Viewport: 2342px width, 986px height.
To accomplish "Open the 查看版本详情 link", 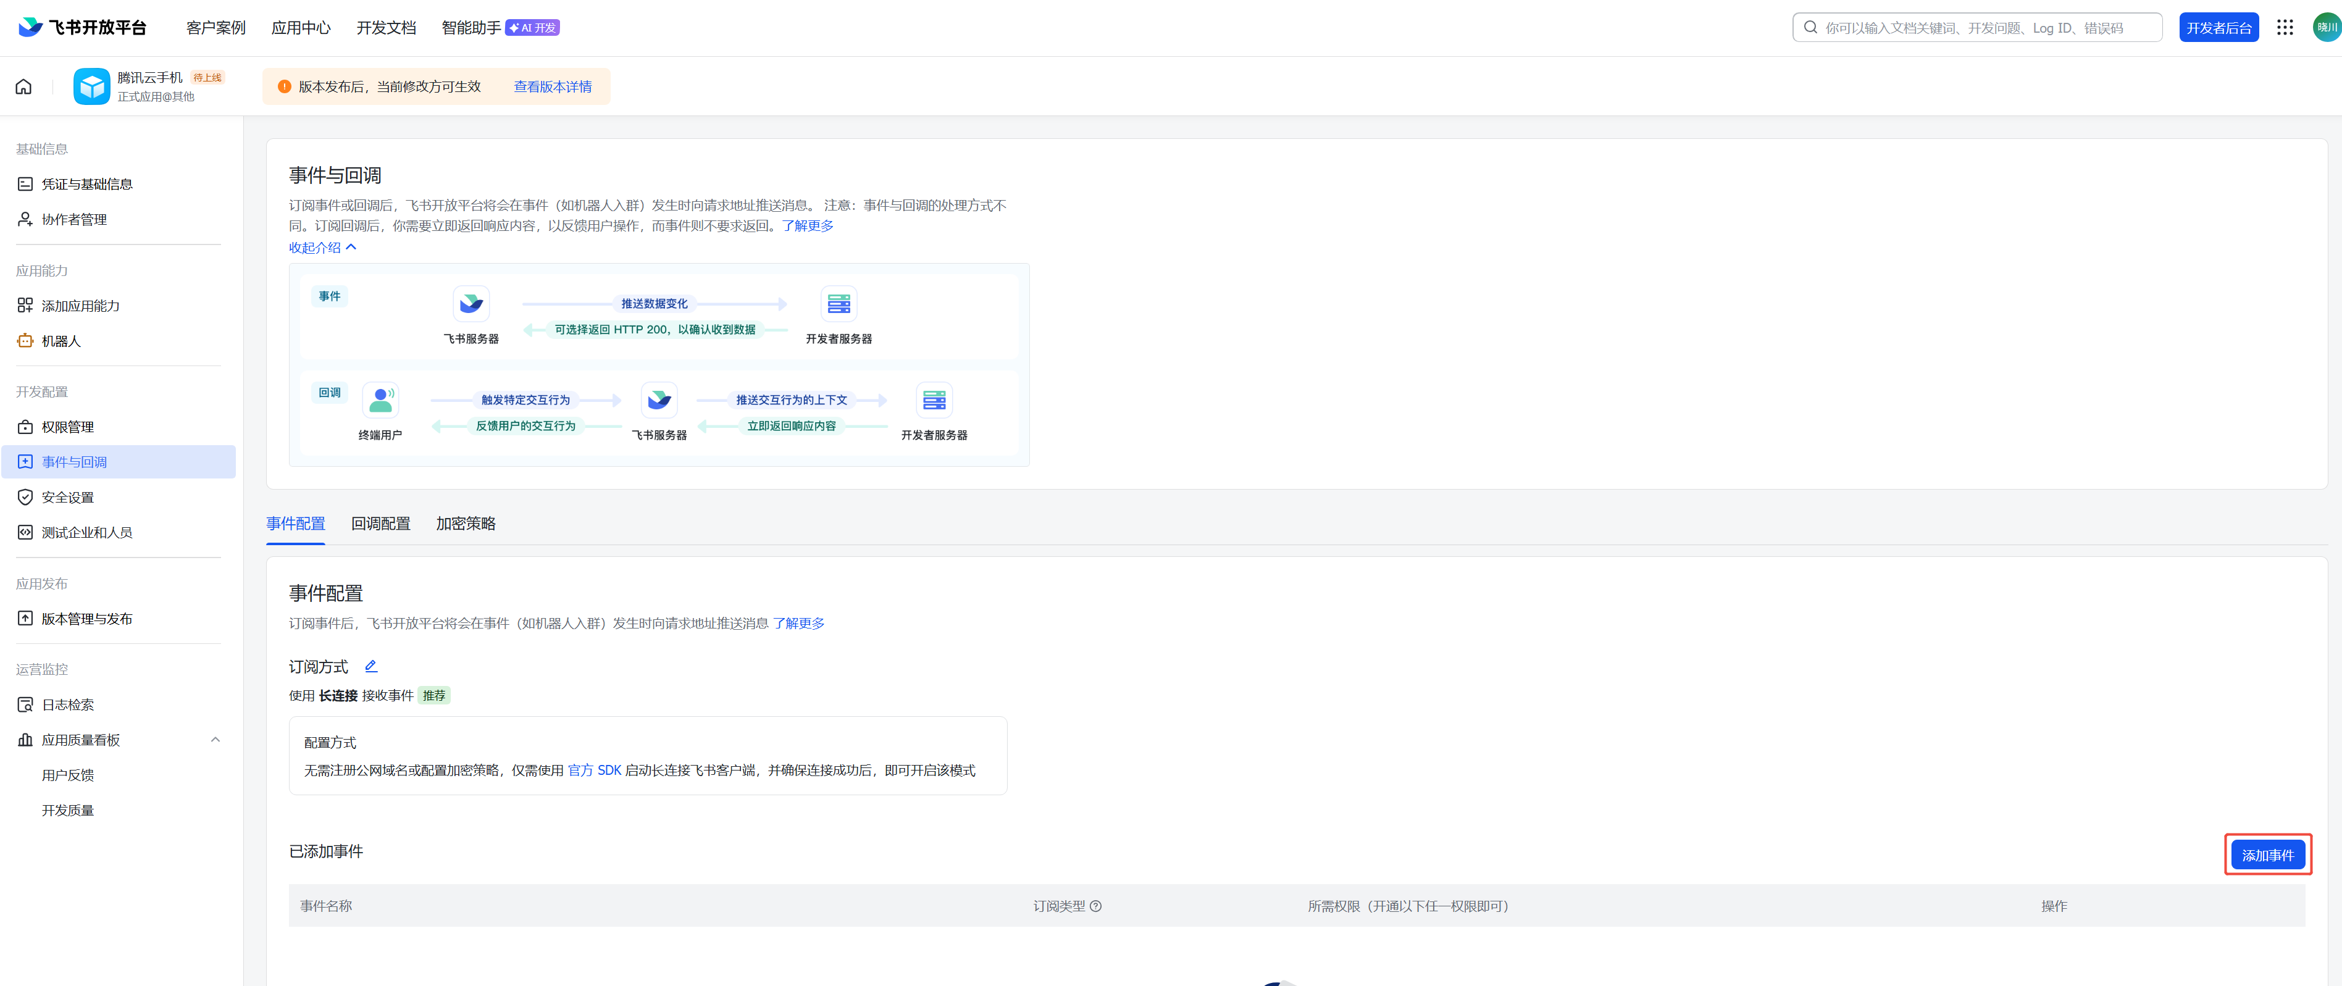I will point(553,86).
